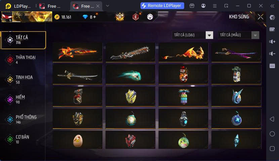279x161 pixels.
Task: Close the KHO SÚNG screen
Action: pos(261,17)
